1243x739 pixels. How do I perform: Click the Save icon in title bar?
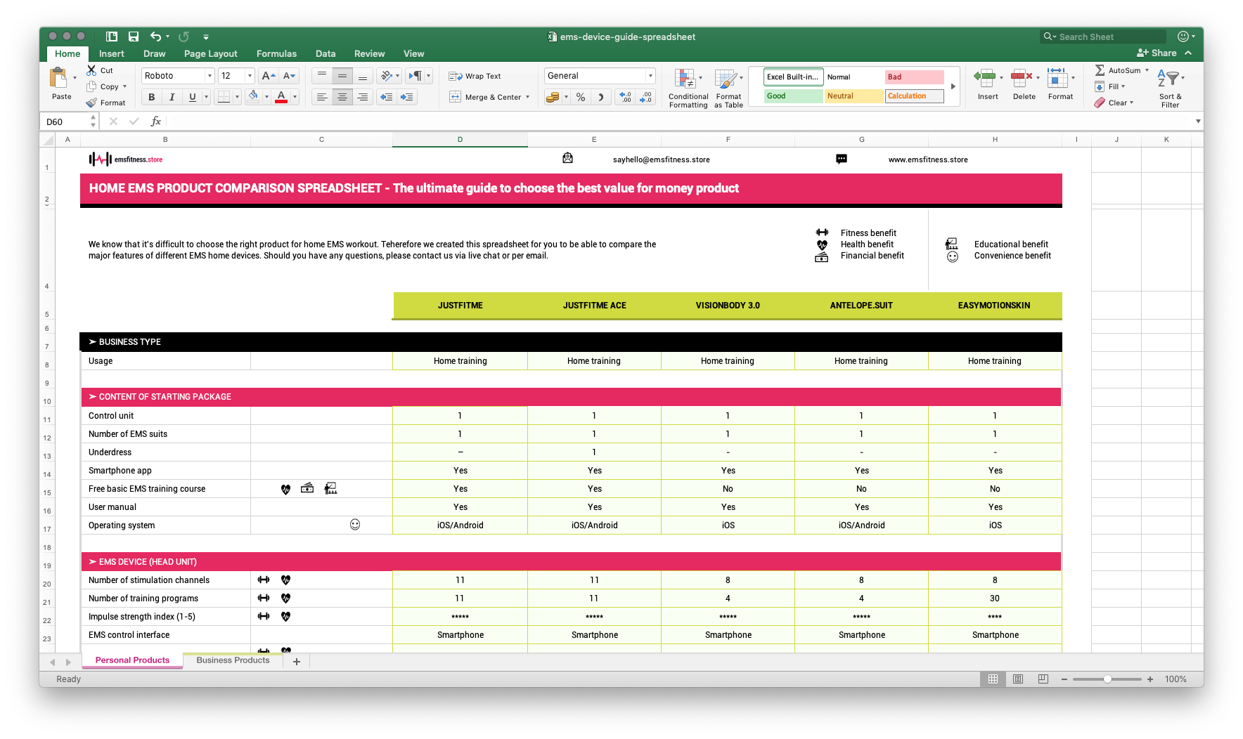[x=134, y=37]
